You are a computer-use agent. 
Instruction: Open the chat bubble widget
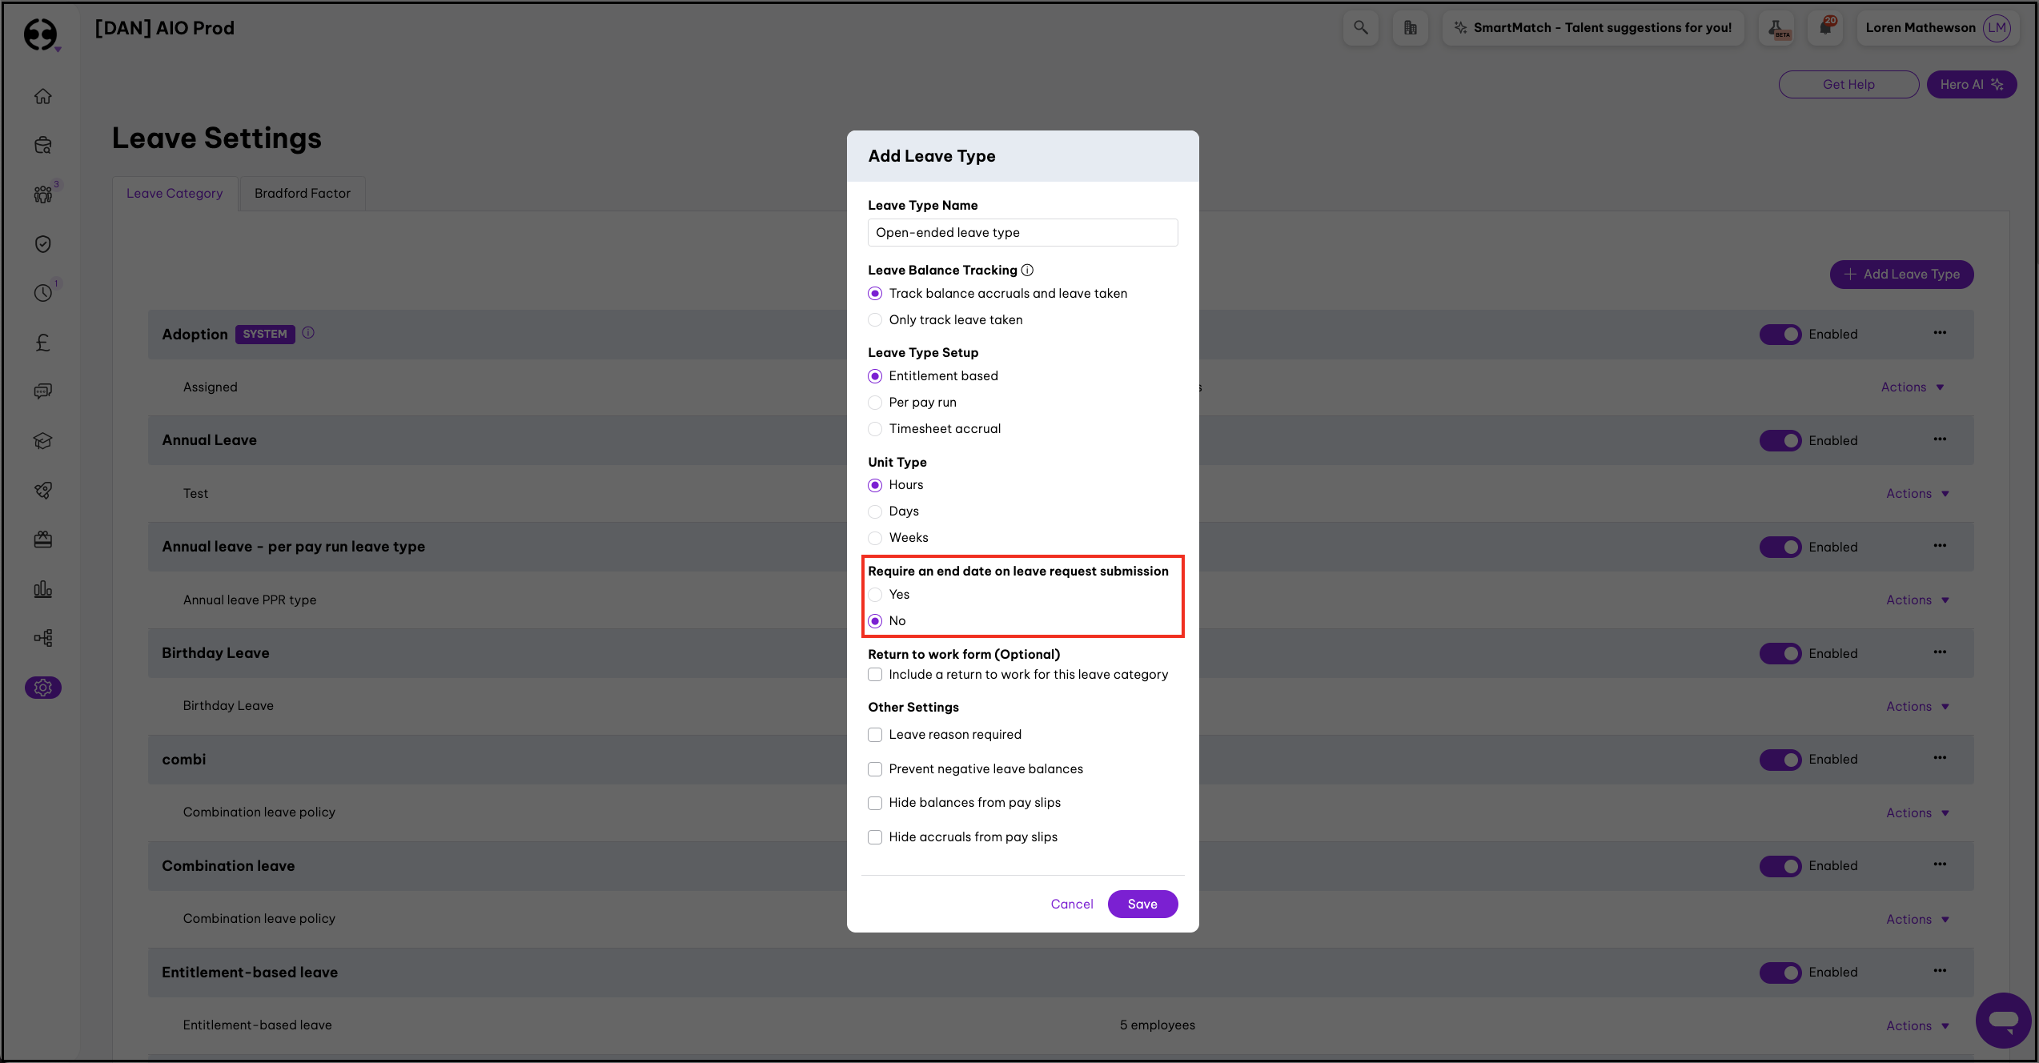click(x=2002, y=1020)
